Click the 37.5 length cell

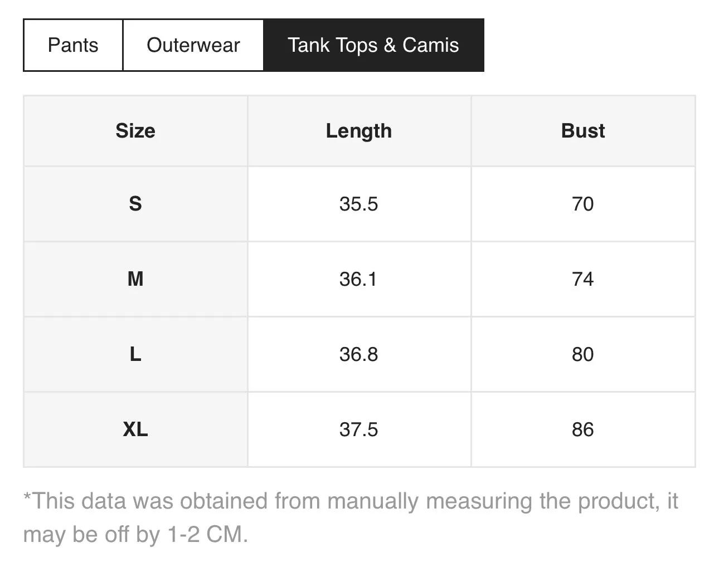[x=359, y=429]
